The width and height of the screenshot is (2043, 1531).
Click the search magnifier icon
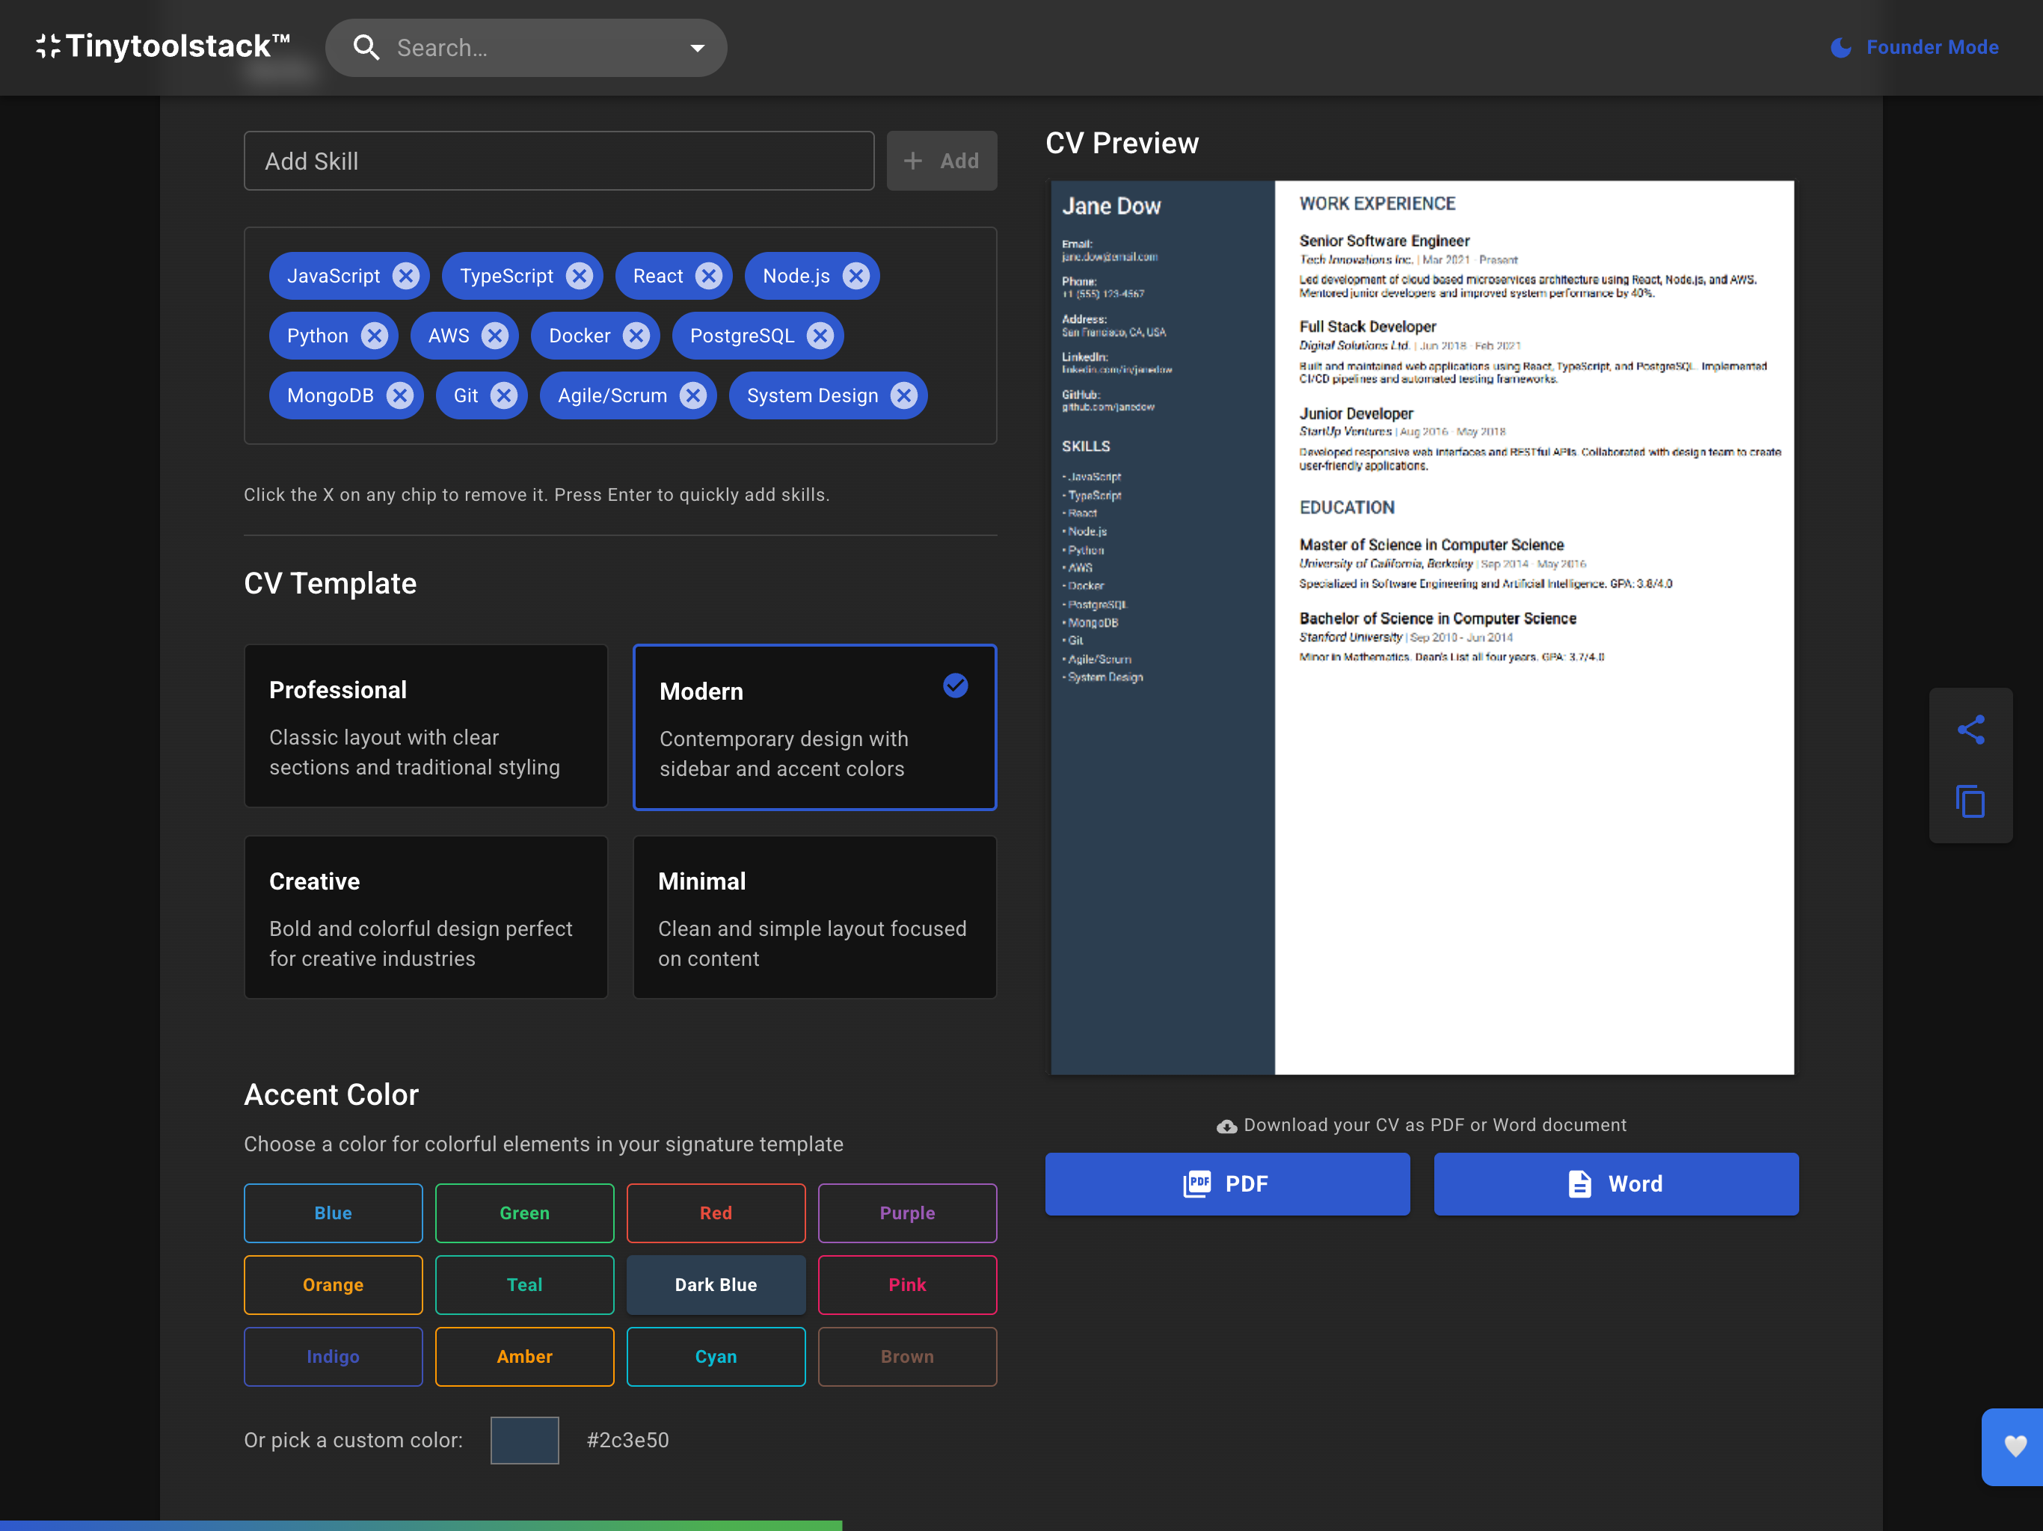tap(366, 48)
